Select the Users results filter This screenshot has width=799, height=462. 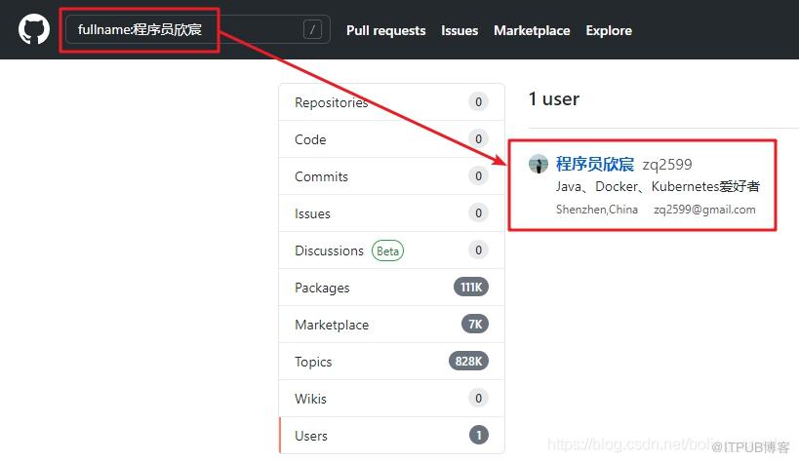pos(391,436)
